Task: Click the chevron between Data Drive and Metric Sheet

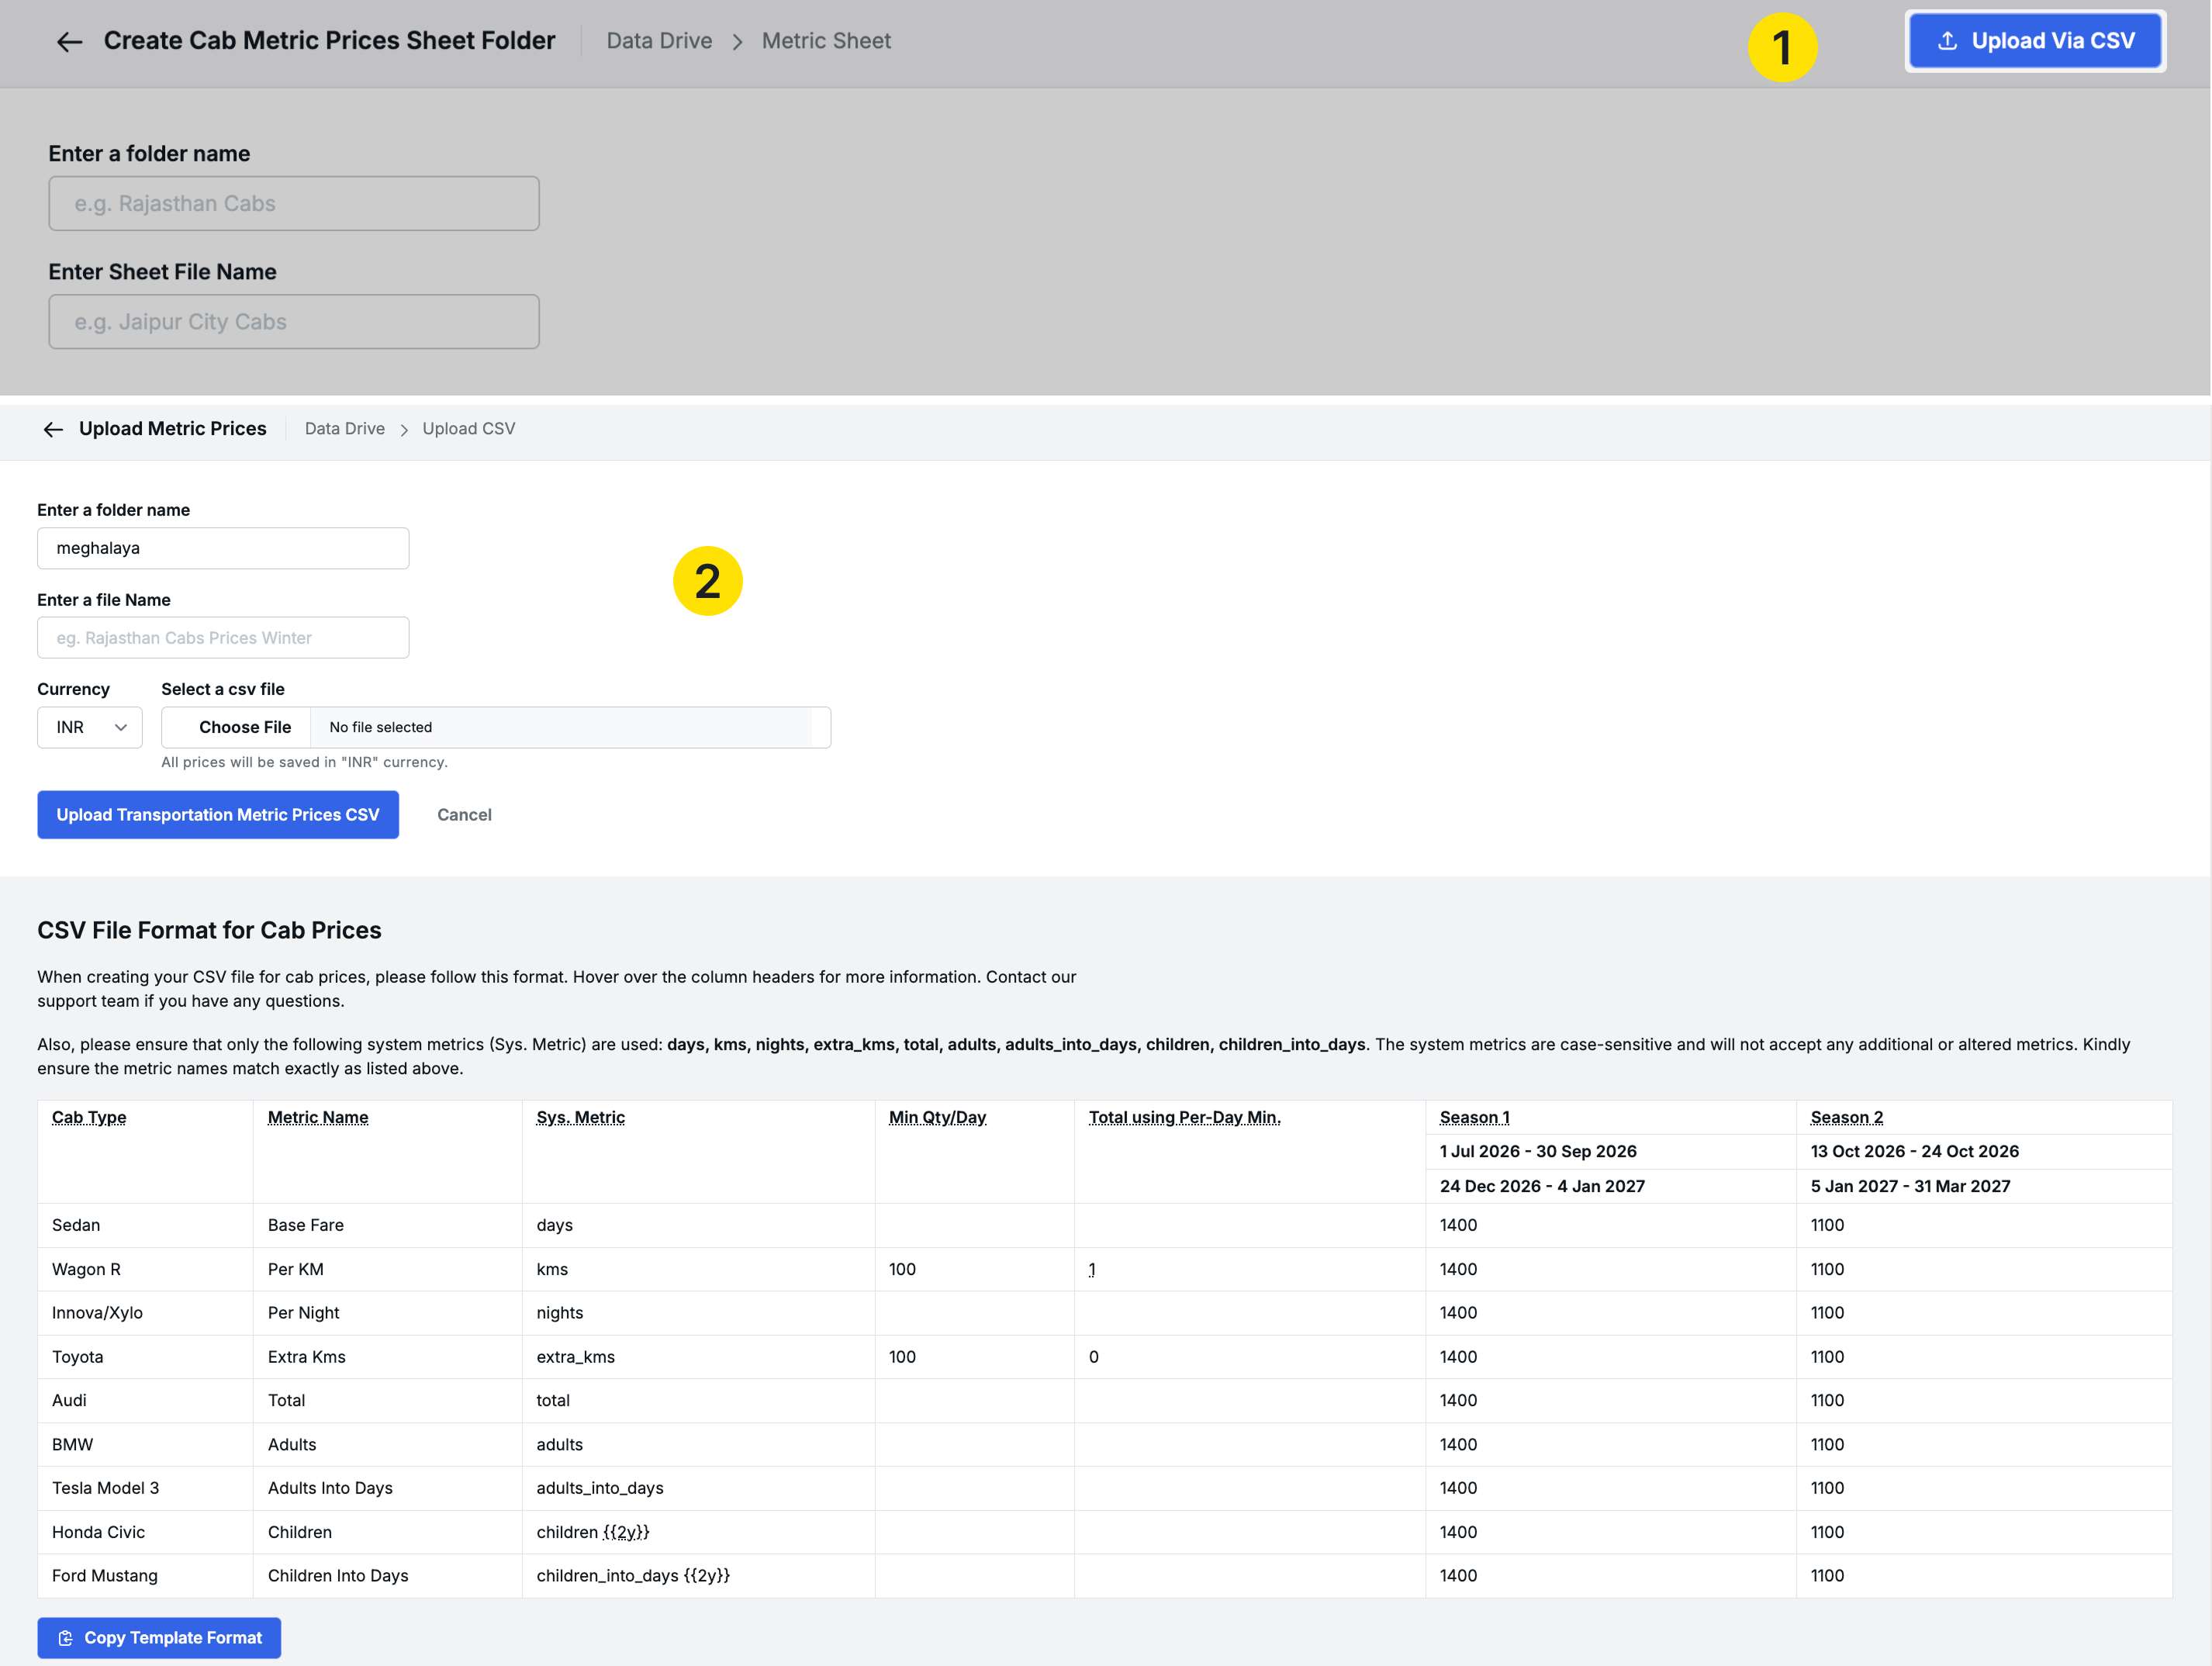Action: 737,42
